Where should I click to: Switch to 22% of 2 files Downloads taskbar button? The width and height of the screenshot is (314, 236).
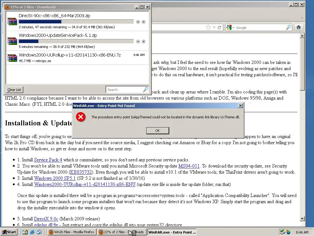122,232
